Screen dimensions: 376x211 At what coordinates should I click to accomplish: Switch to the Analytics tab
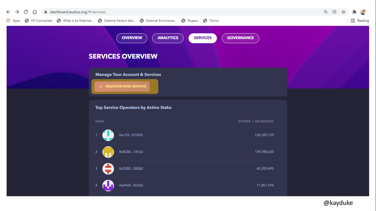point(168,38)
